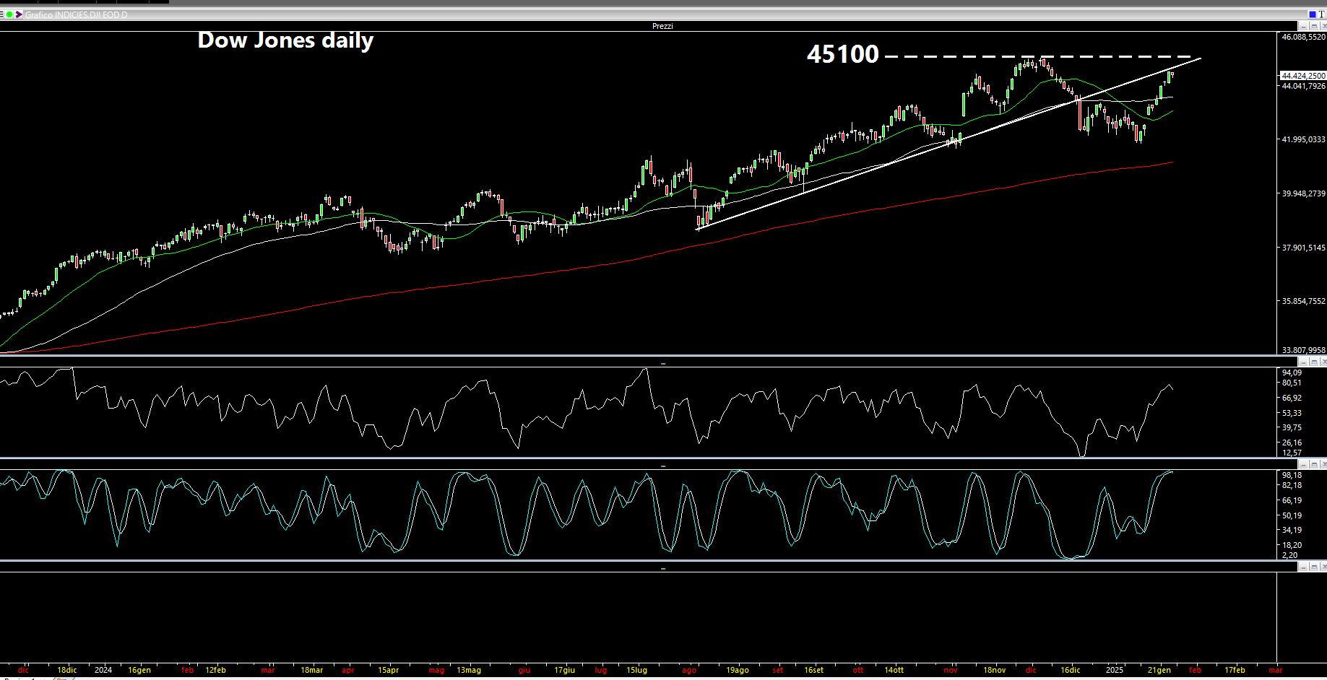The width and height of the screenshot is (1327, 680).
Task: Click the 41.995,0333 price axis label
Action: pos(1304,139)
